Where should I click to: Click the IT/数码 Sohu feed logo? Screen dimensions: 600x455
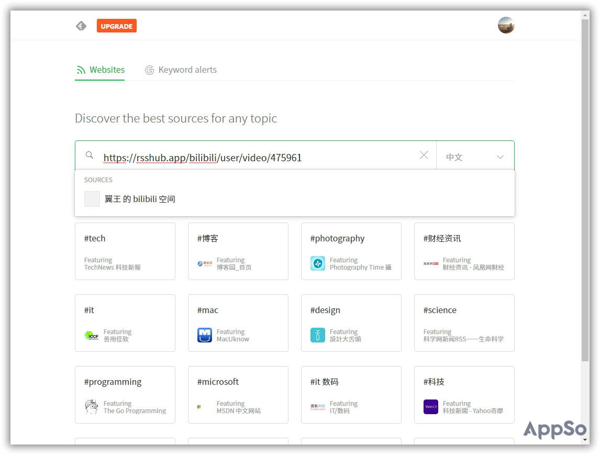point(318,407)
